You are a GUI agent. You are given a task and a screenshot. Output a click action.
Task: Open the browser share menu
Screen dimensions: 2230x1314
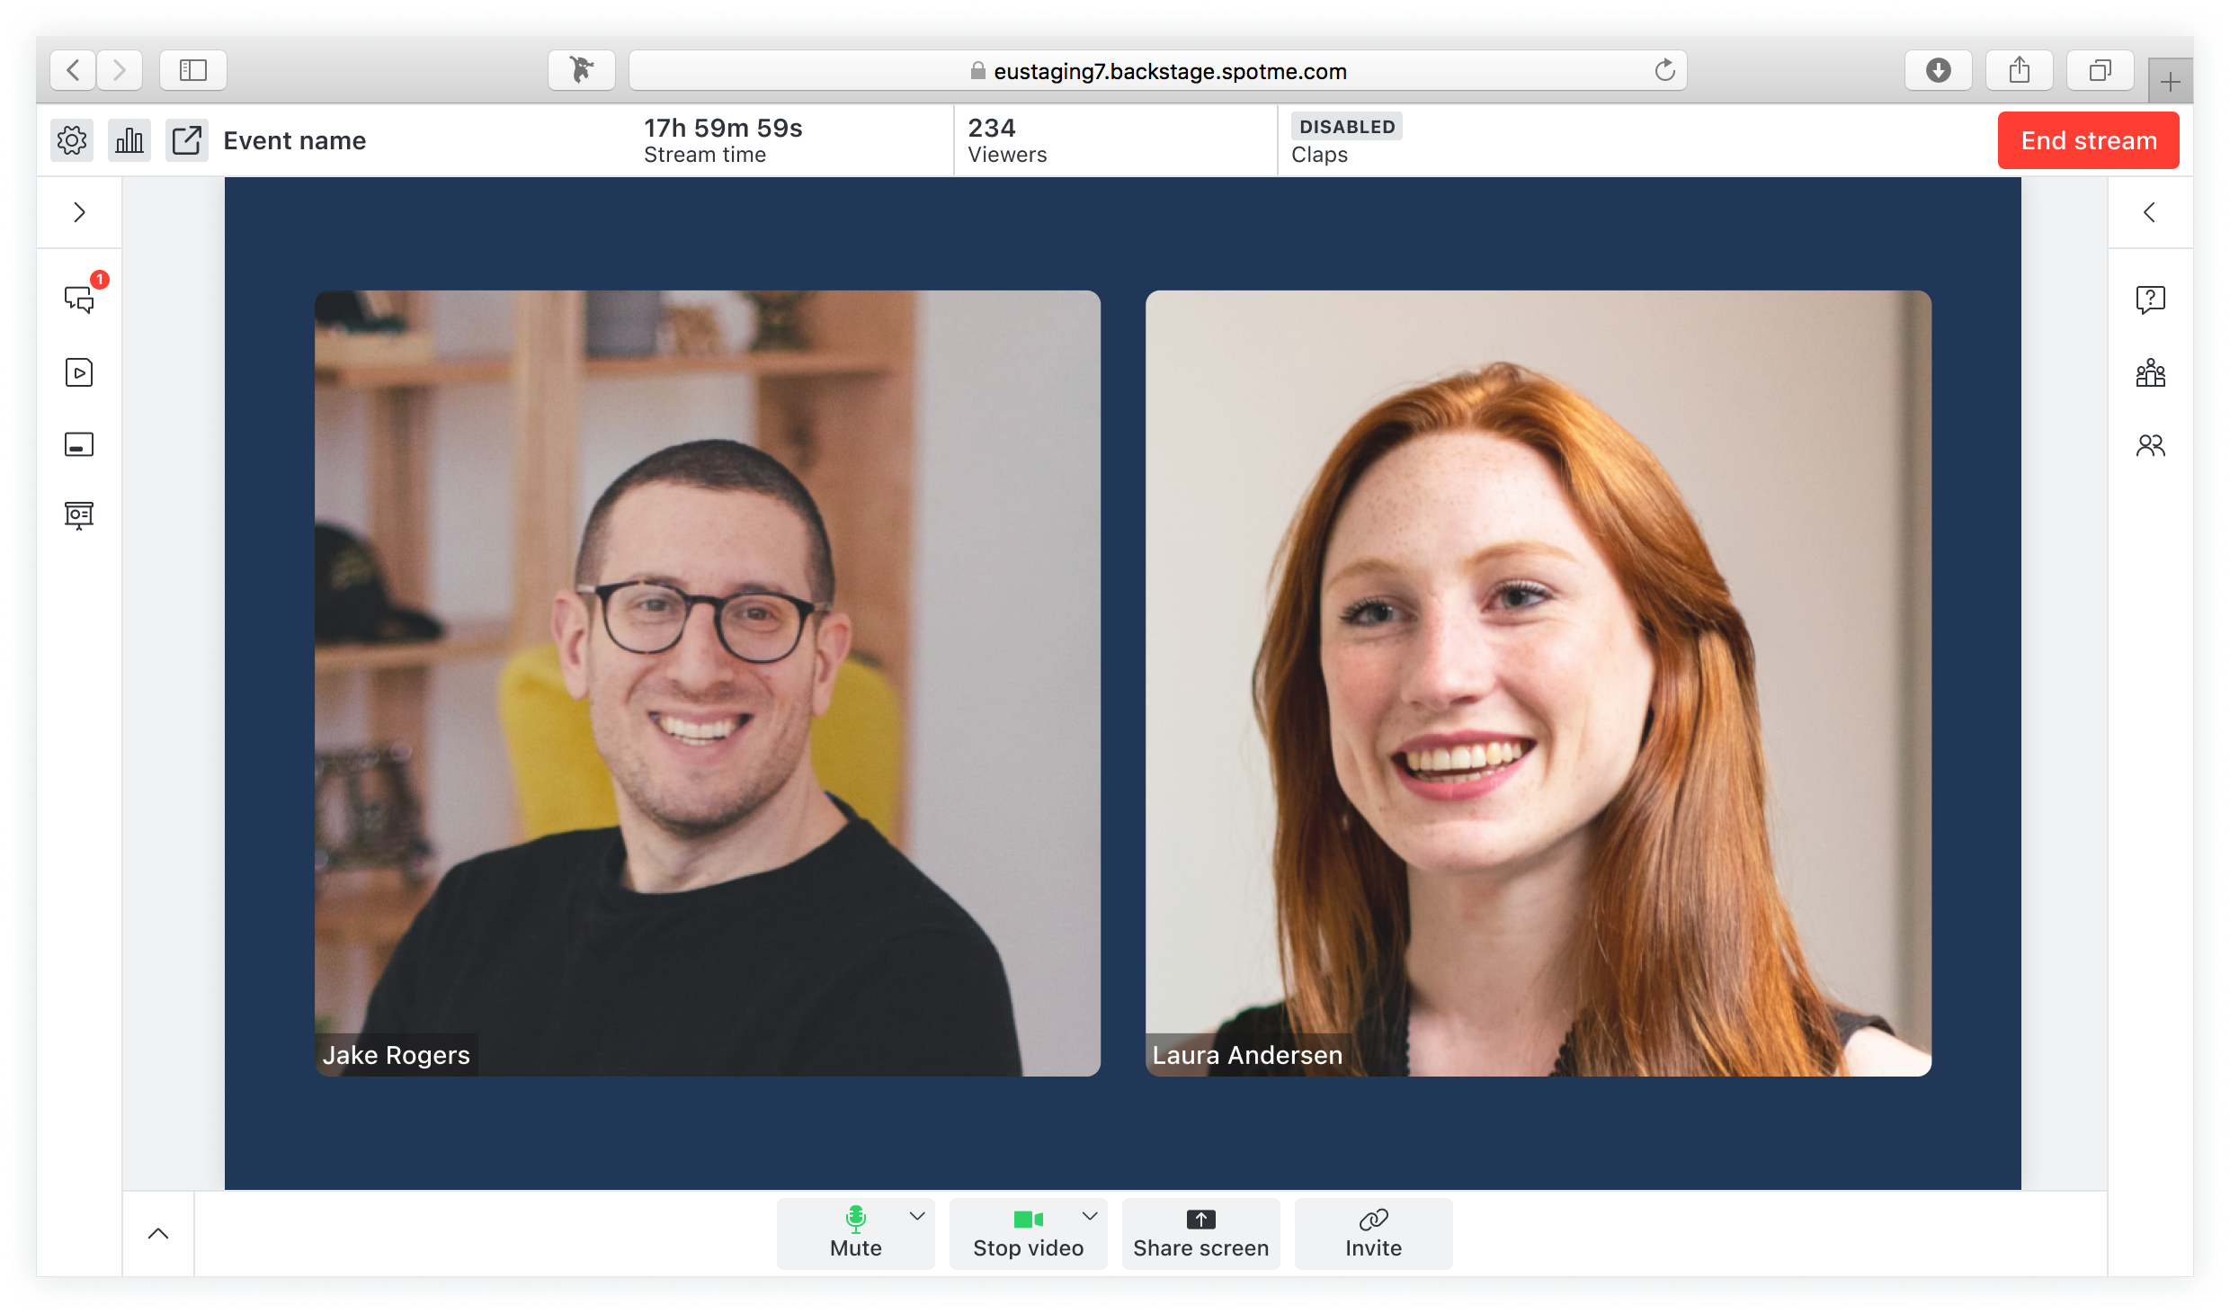[x=2020, y=70]
